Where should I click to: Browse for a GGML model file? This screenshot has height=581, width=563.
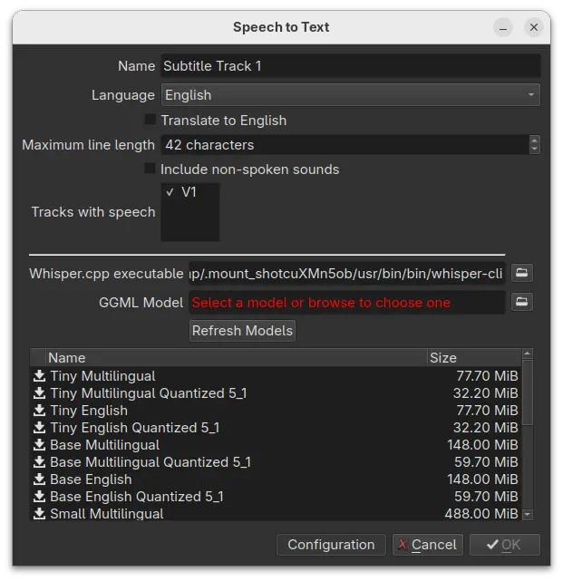coord(522,303)
